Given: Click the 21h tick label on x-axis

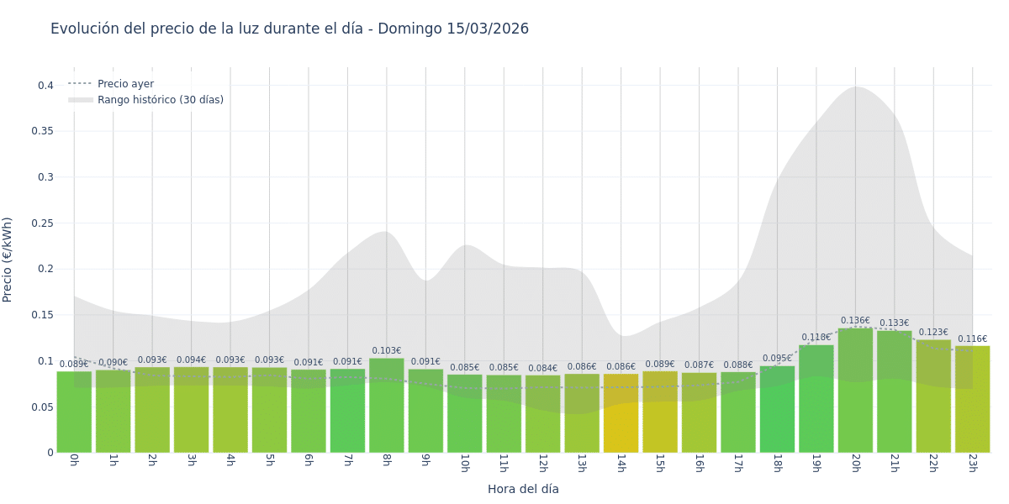Looking at the screenshot, I should click(894, 463).
